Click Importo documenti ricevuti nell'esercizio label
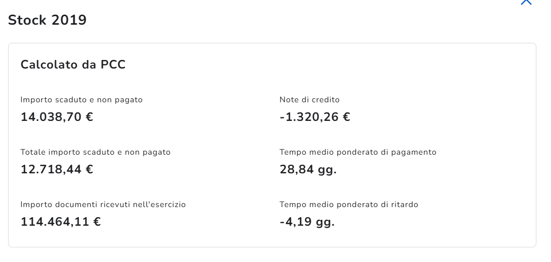This screenshot has width=551, height=262. coord(103,205)
